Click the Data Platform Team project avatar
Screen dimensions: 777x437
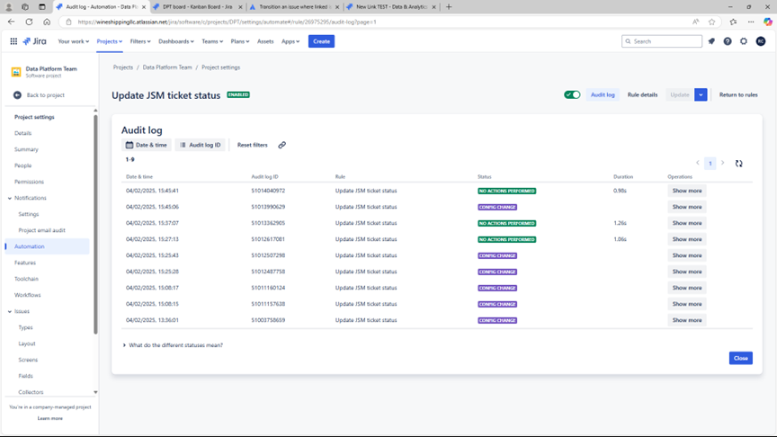point(16,72)
